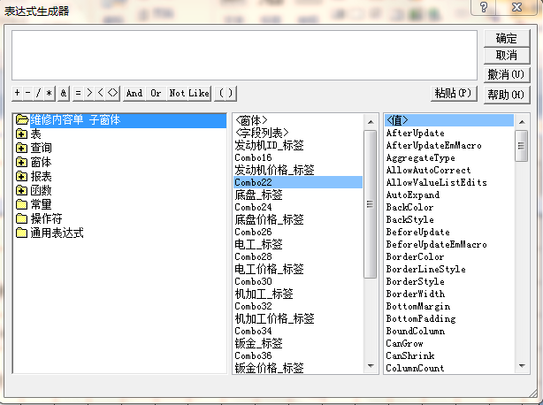
Task: Click the plus operator button
Action: tap(17, 93)
